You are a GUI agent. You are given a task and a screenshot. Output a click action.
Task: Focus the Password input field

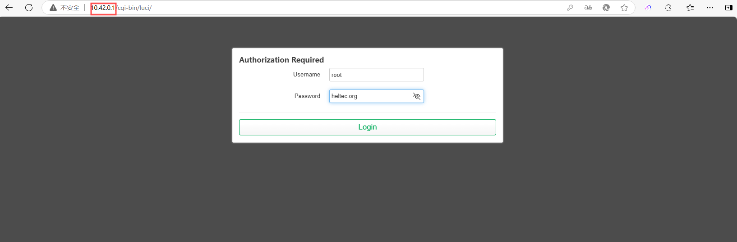click(370, 96)
